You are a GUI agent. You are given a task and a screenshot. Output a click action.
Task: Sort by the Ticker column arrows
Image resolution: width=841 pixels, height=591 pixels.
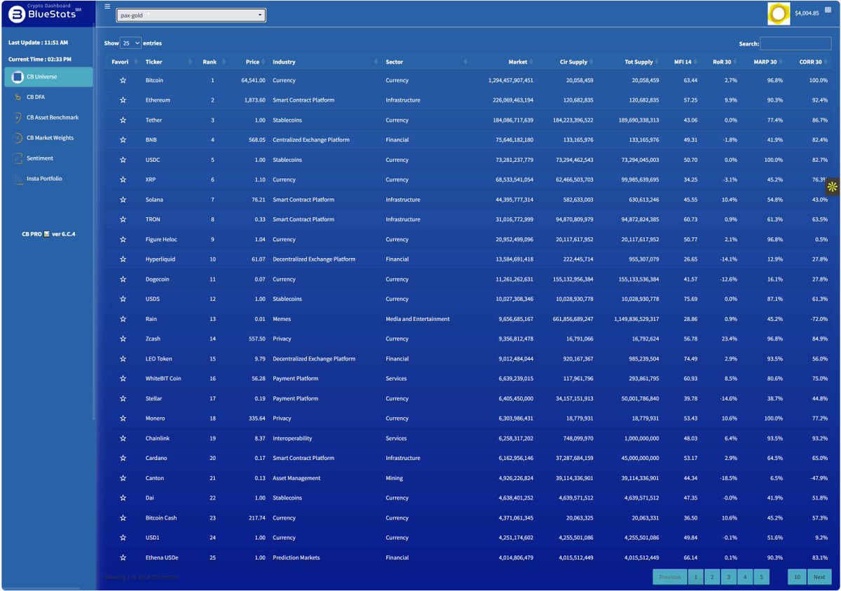[191, 62]
